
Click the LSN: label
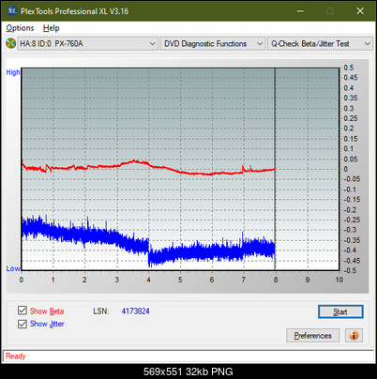pos(101,311)
